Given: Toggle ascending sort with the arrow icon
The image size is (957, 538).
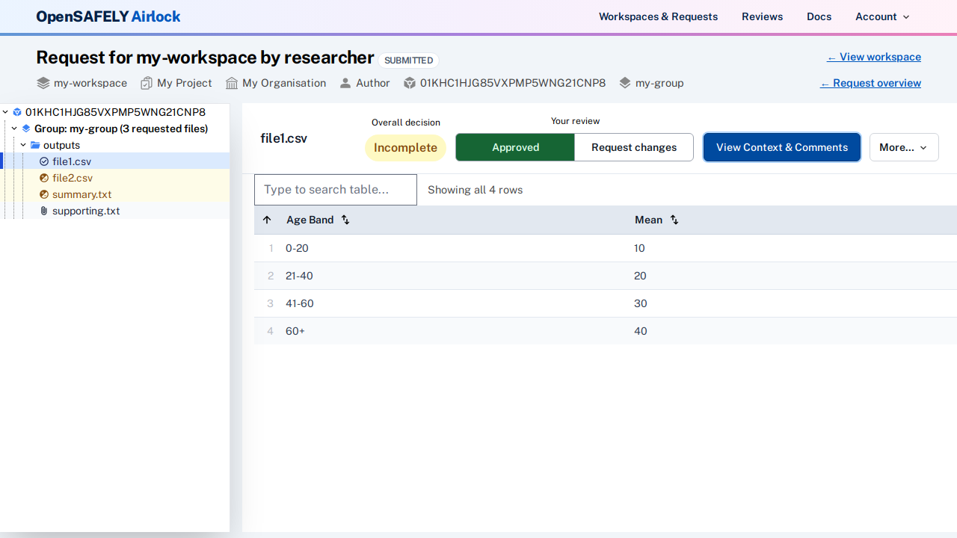Looking at the screenshot, I should coord(267,220).
